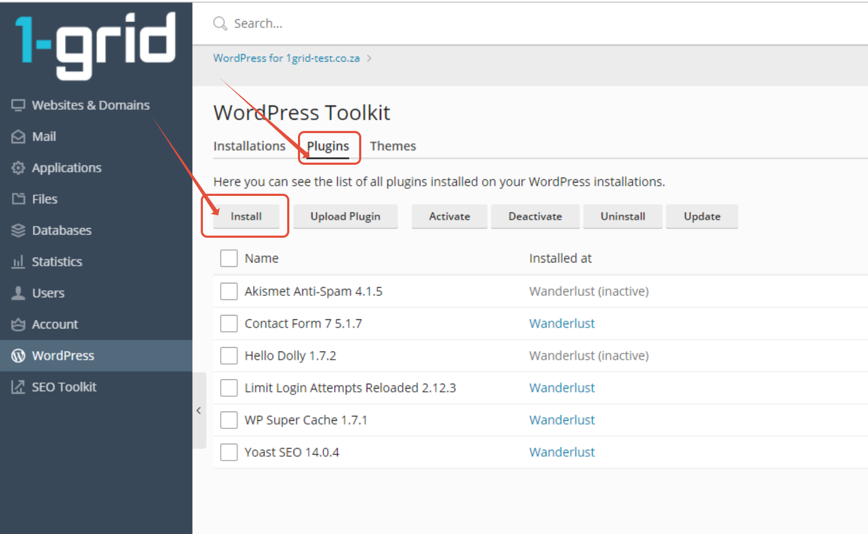Open the Wanderlust link for WP Super Cache
The image size is (868, 534).
click(562, 420)
